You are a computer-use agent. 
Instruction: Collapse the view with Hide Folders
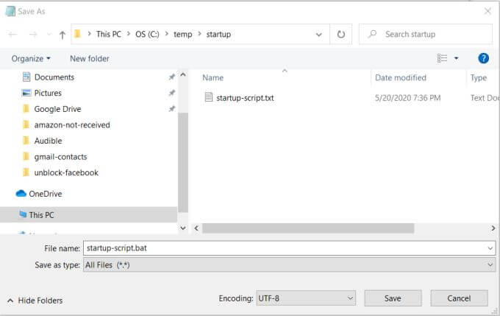click(35, 301)
